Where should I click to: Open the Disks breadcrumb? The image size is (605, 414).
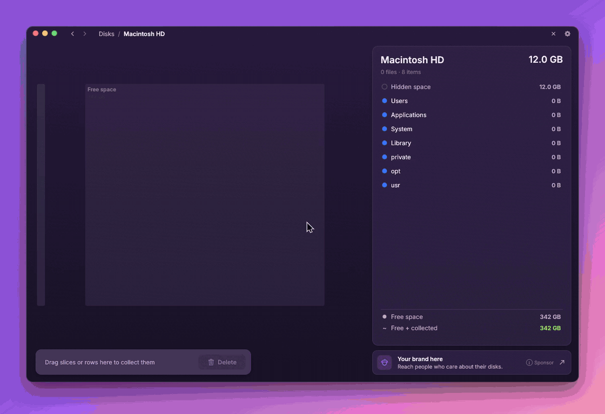tap(106, 34)
